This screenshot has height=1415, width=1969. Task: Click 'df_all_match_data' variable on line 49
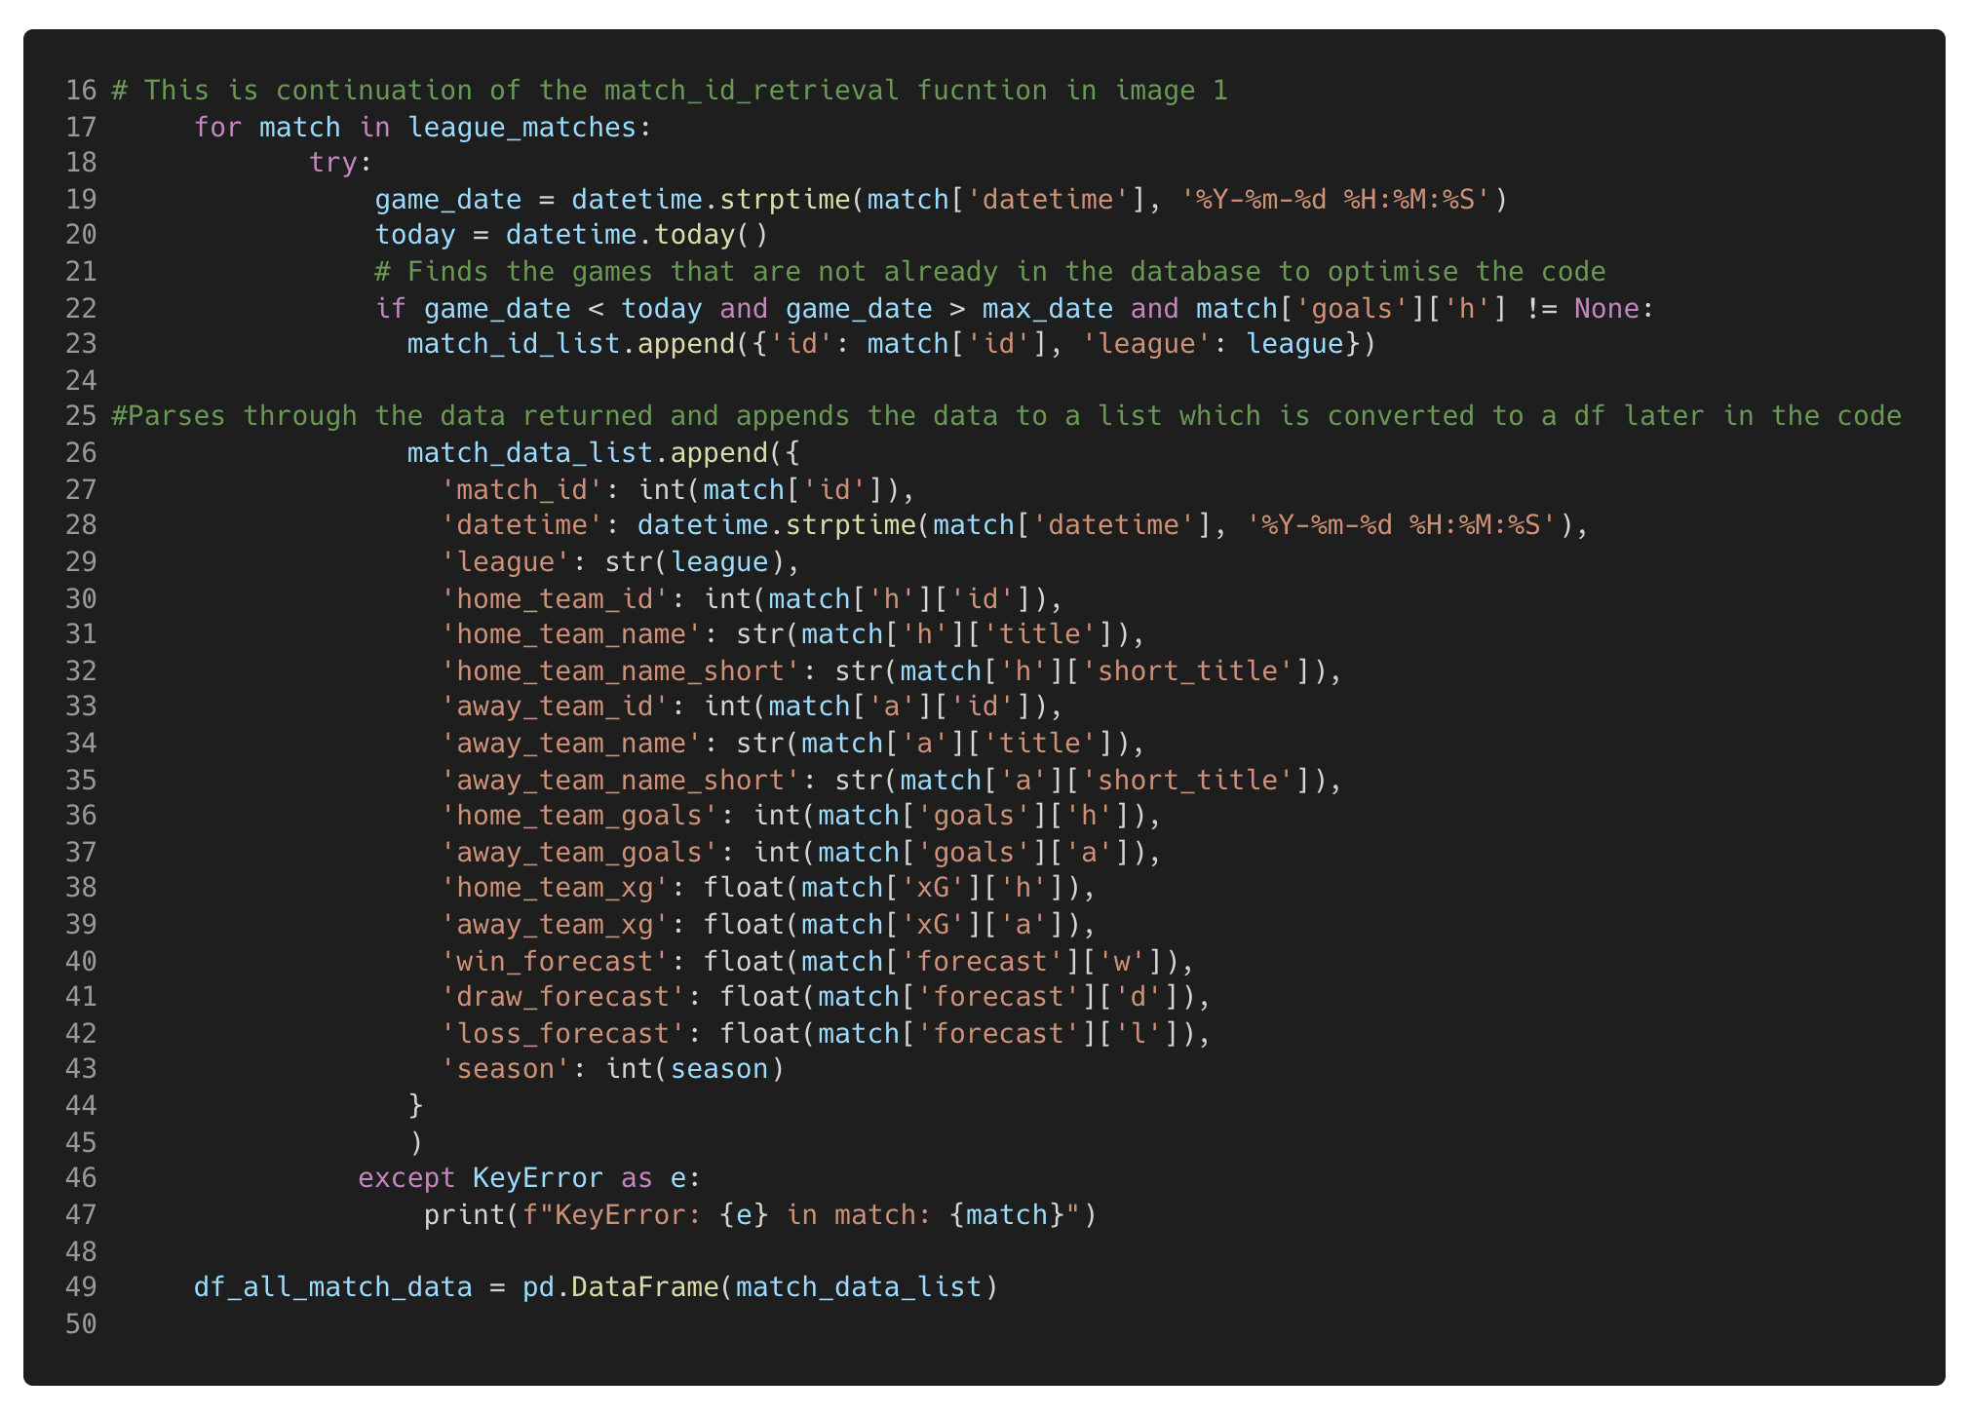click(x=332, y=1287)
